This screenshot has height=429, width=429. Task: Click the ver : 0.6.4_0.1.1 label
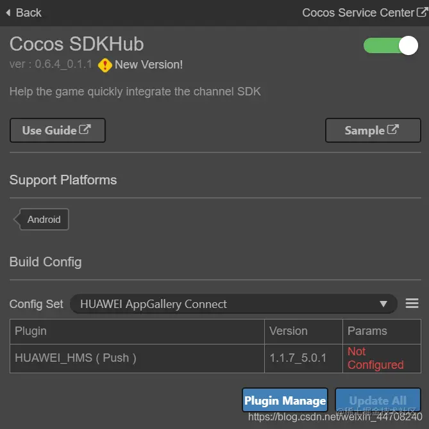click(x=51, y=64)
